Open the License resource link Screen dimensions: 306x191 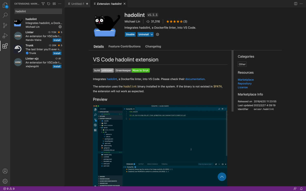pyautogui.click(x=243, y=87)
